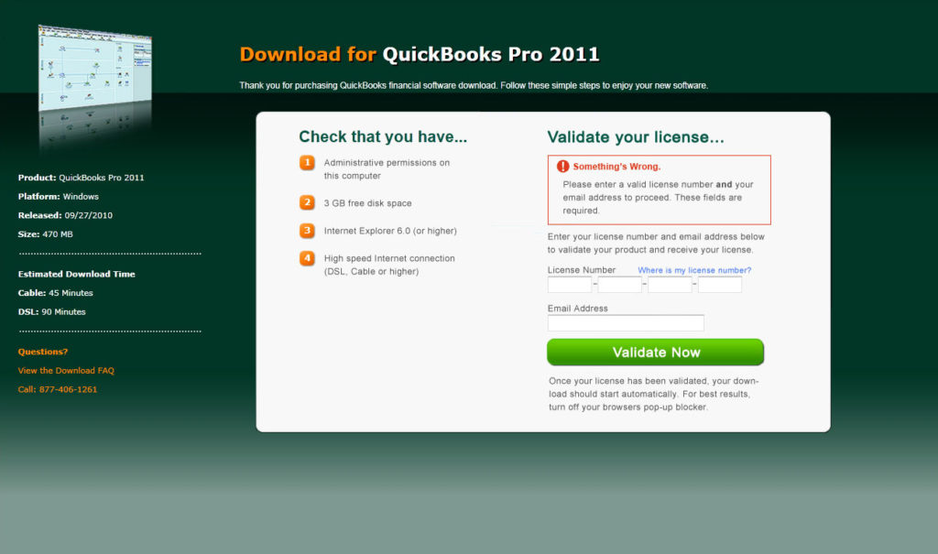This screenshot has width=938, height=554.
Task: Open the 'View the Download FAQ' link
Action: point(66,370)
